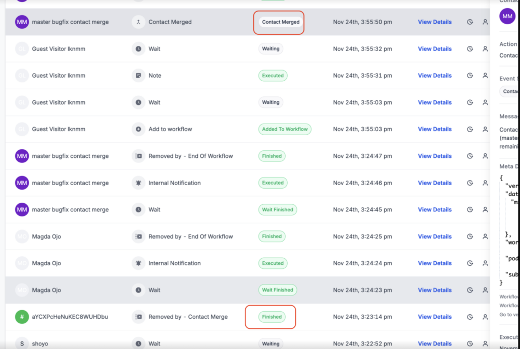
Task: Click the bell icon for Internal Notification at 3:24:46 pm
Action: (x=138, y=183)
